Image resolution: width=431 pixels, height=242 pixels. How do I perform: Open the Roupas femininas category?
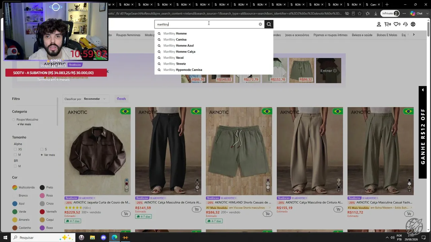128,35
